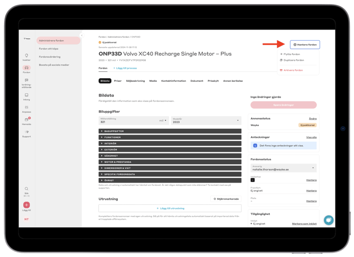The height and width of the screenshot is (257, 354).
Task: Switch to the Annan berikelse tab
Action: 233,81
